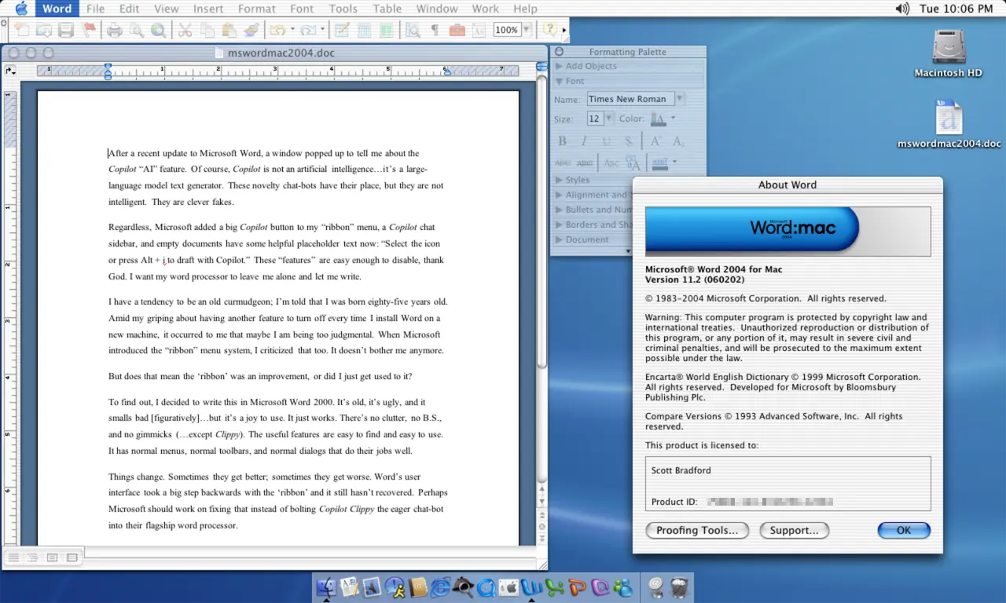
Task: Click the Proofing Tools button
Action: 696,531
